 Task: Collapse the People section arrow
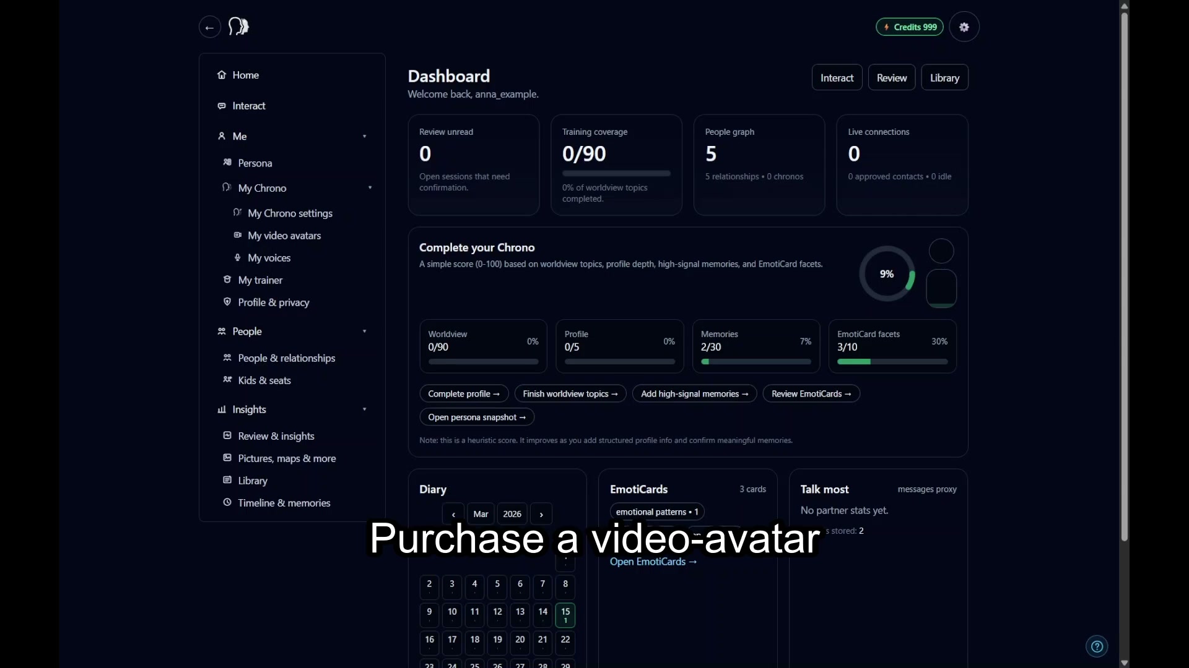pos(365,331)
